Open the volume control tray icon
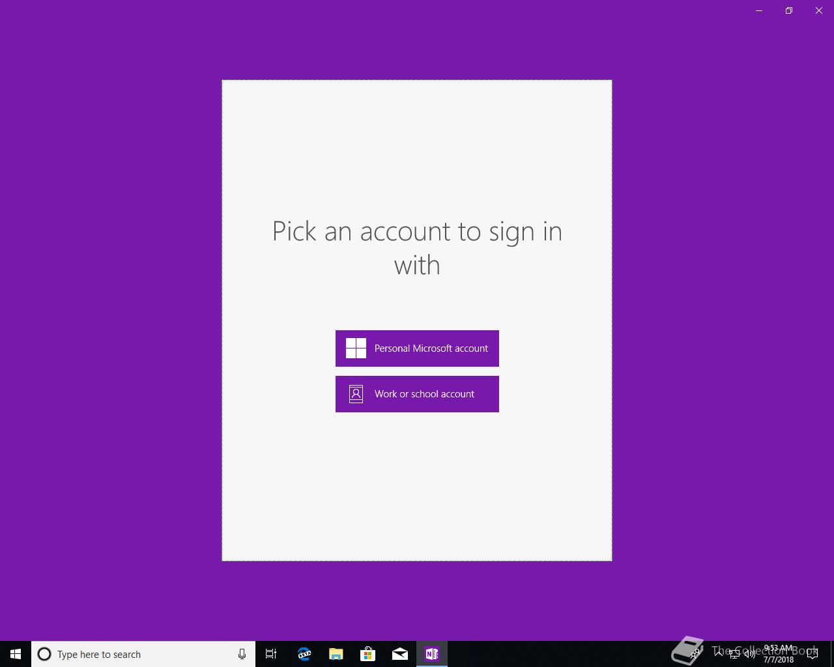 point(749,654)
